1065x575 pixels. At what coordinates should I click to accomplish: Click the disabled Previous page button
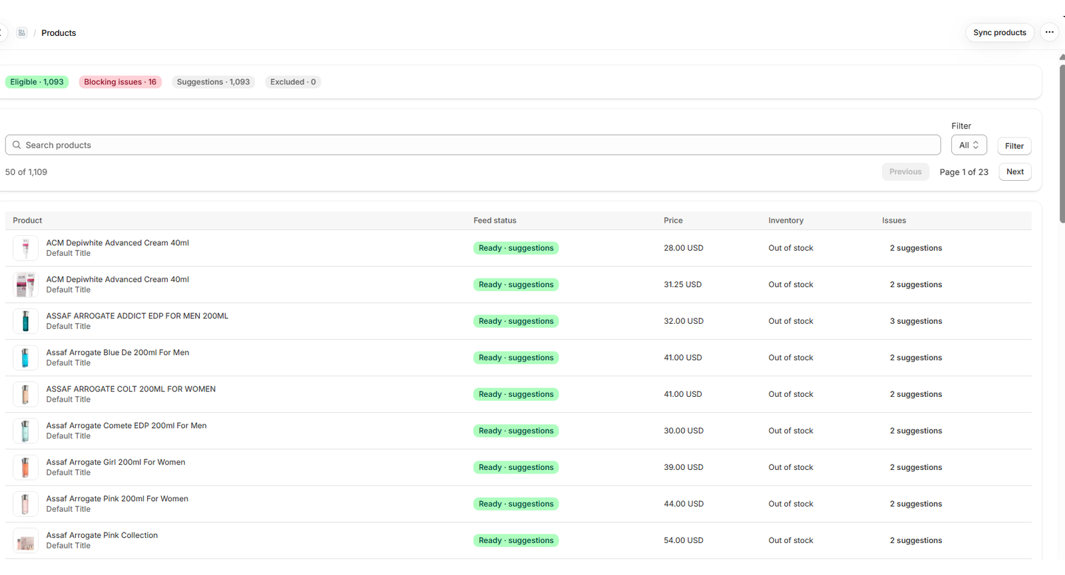click(905, 172)
